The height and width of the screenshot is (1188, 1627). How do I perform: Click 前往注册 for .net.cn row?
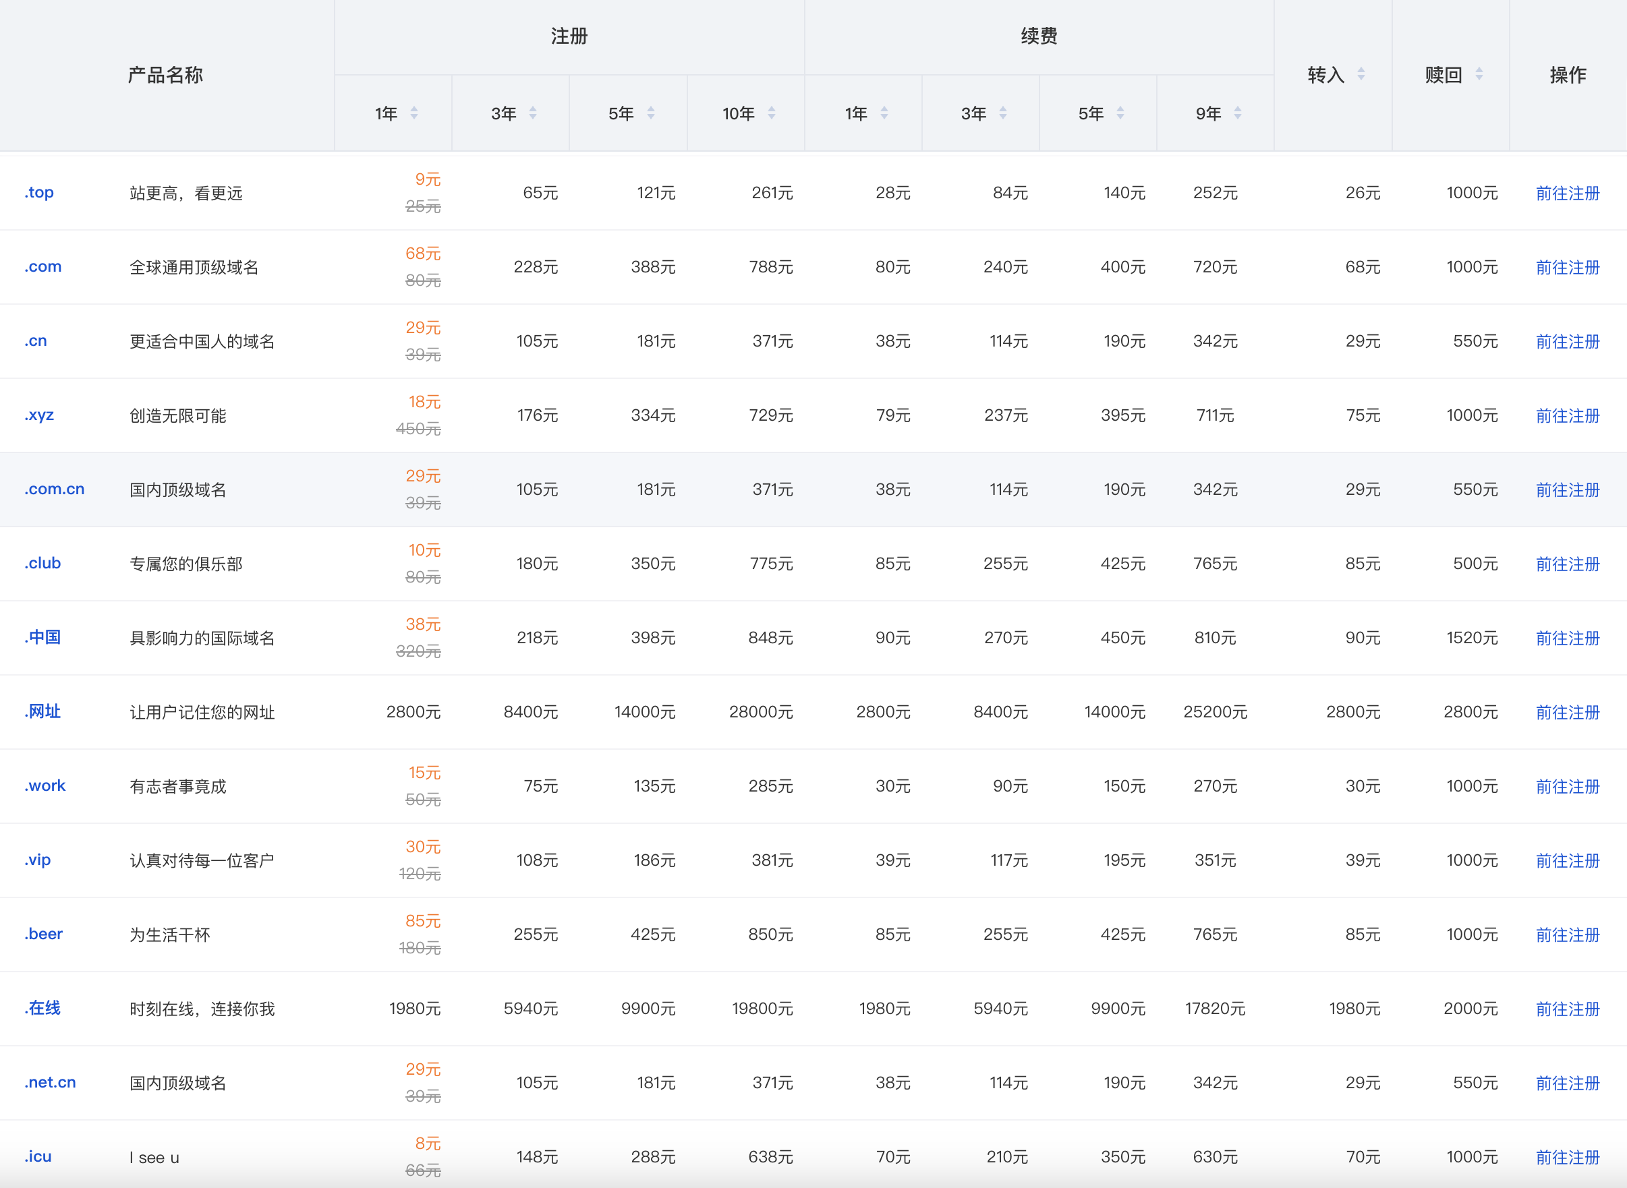(x=1568, y=1082)
